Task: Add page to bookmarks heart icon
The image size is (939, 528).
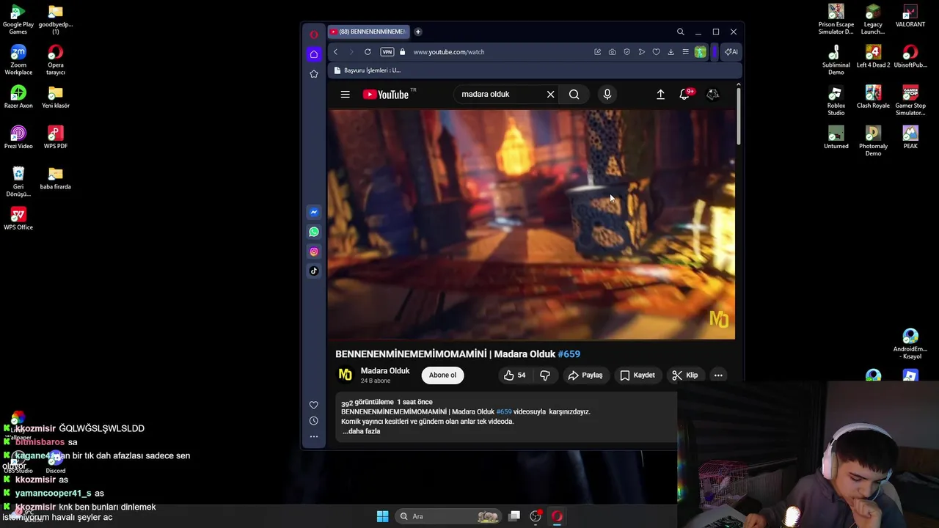Action: (x=656, y=52)
